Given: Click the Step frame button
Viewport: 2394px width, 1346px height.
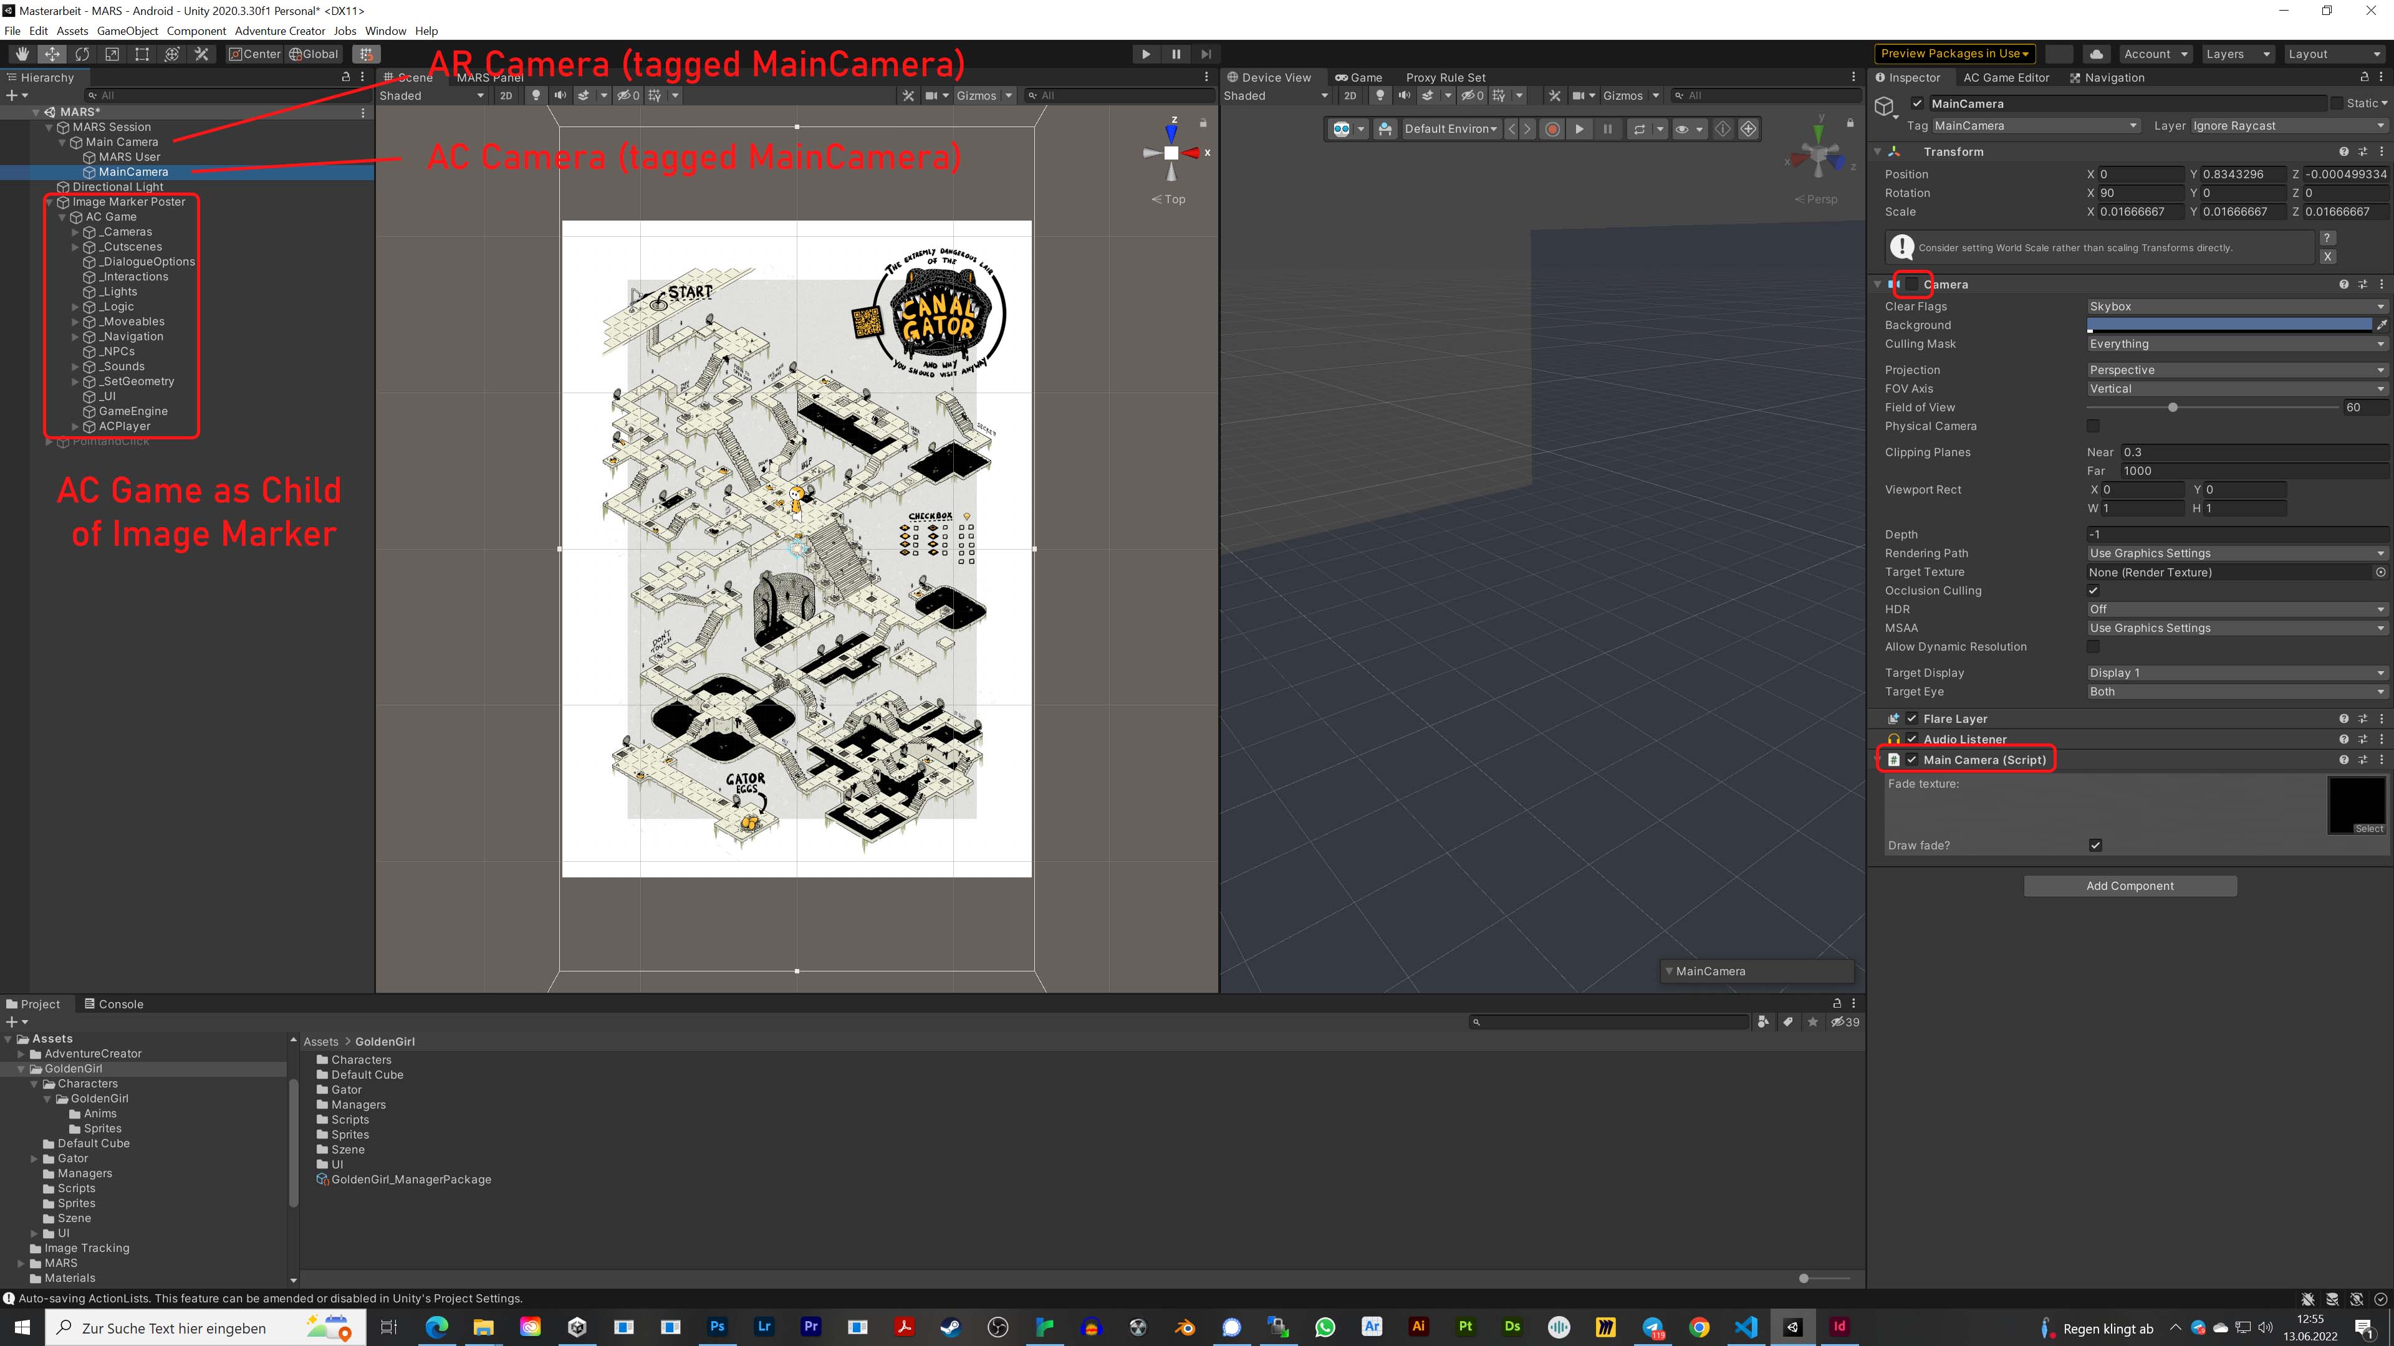Looking at the screenshot, I should 1205,54.
